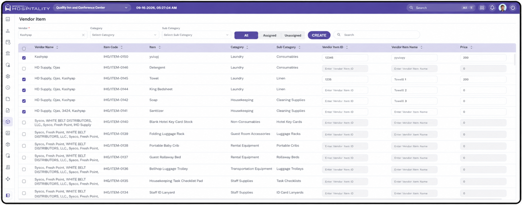522x205 pixels.
Task: Open the calendar icon in sidebar
Action: coord(8,42)
